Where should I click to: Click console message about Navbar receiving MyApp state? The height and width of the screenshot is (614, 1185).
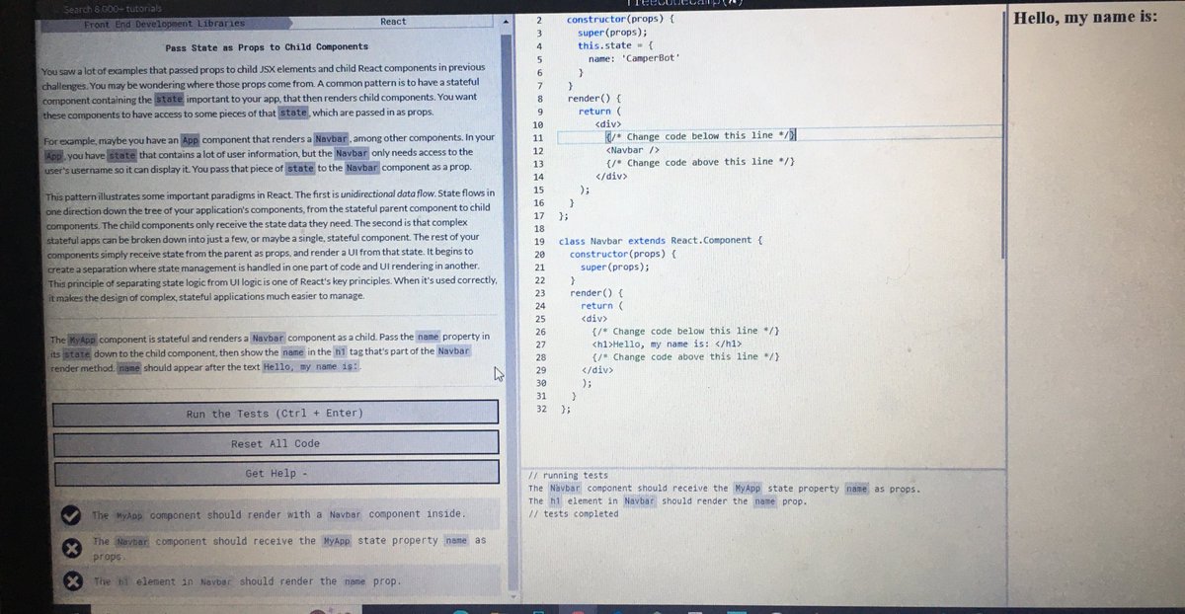tap(725, 488)
